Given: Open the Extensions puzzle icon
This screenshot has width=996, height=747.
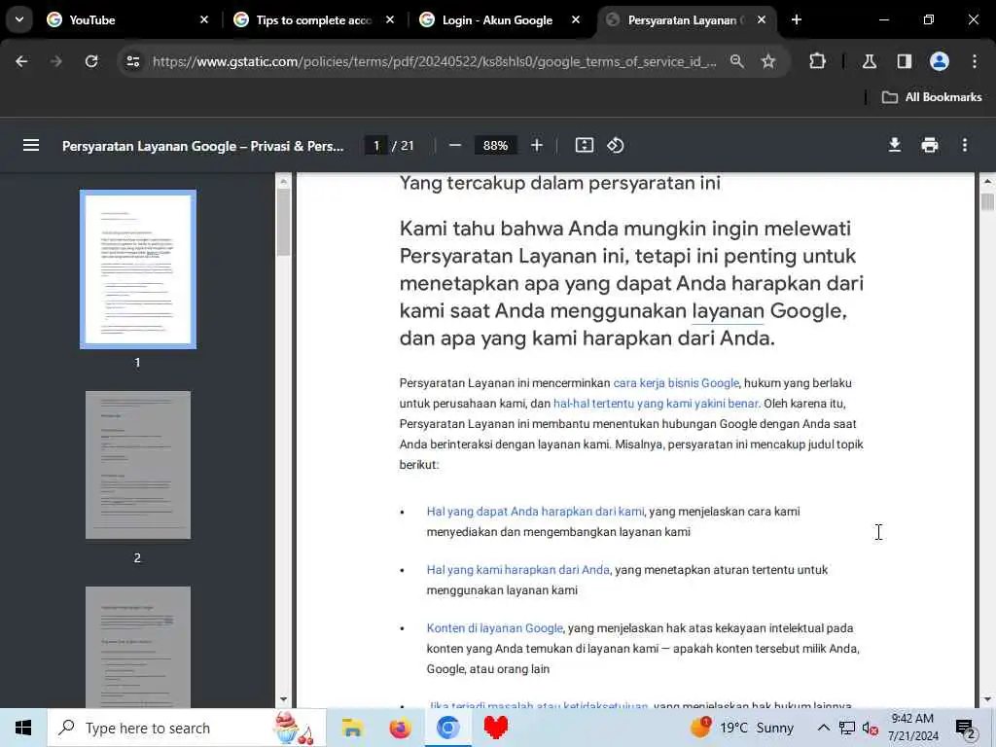Looking at the screenshot, I should click(817, 61).
